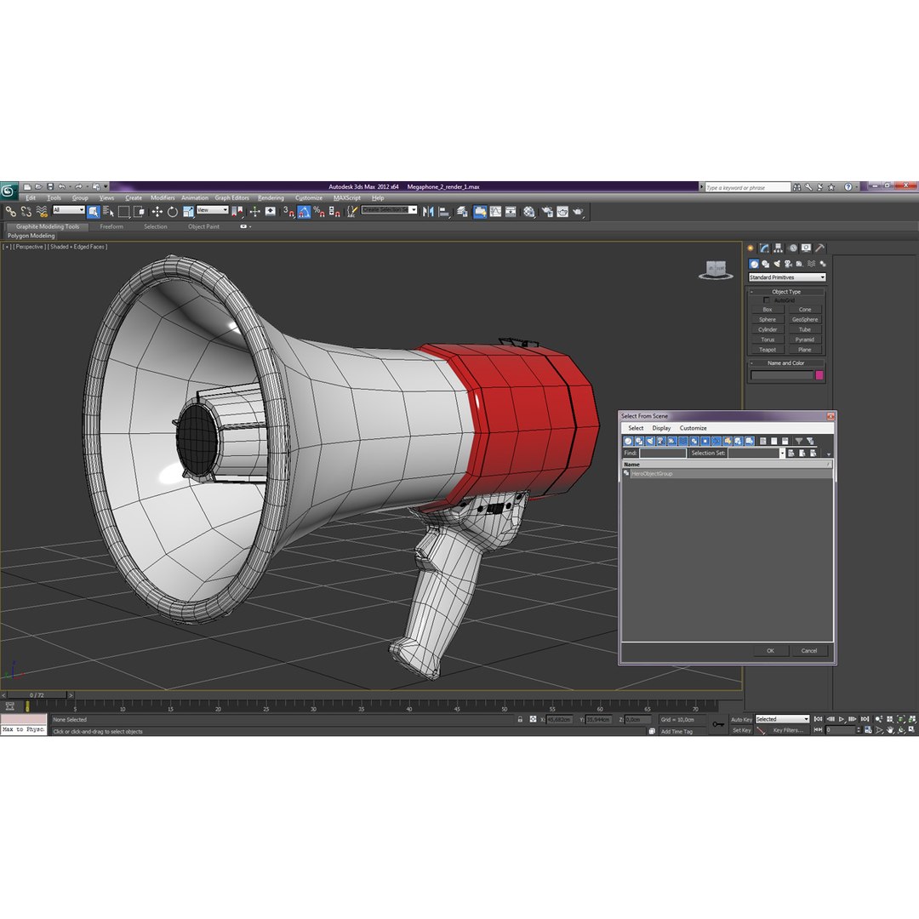The width and height of the screenshot is (919, 919).
Task: Collapse the Object Type rollout
Action: pos(786,291)
